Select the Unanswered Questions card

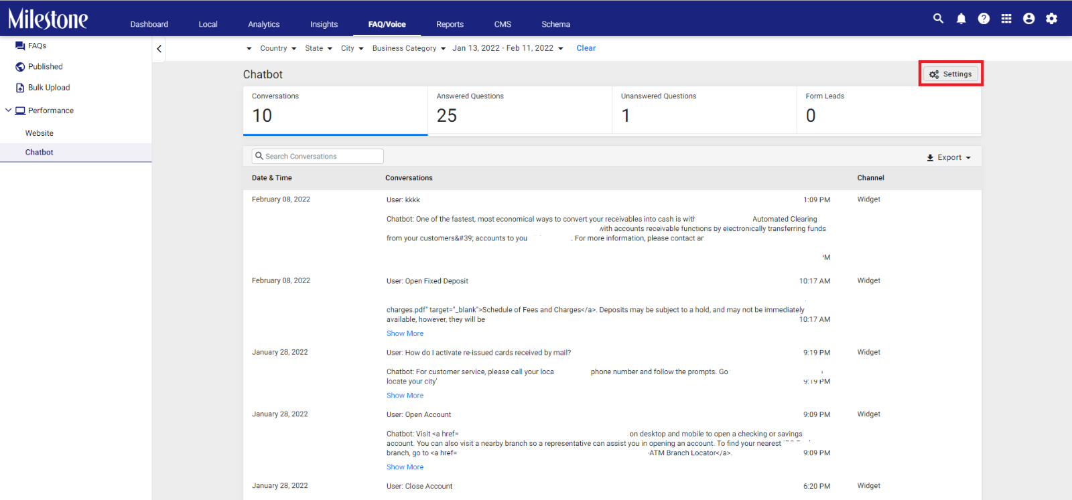pyautogui.click(x=704, y=110)
